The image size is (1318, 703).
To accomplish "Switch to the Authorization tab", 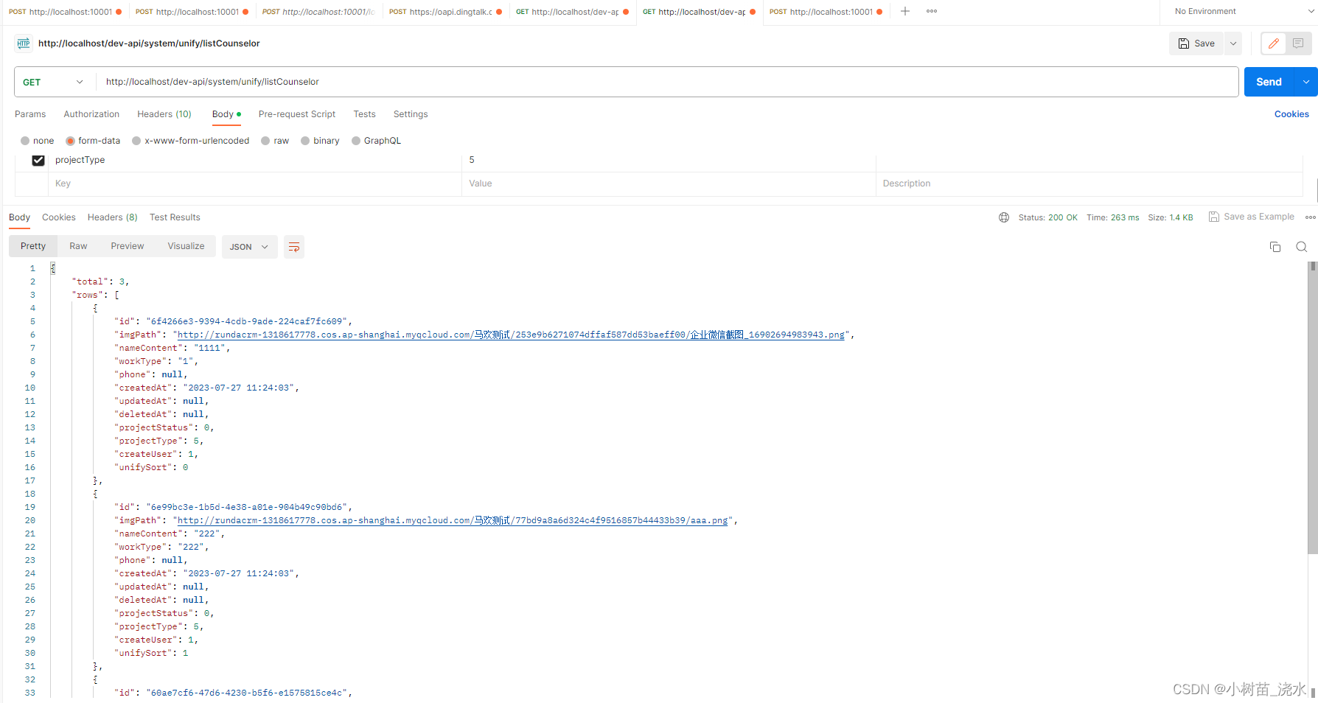I will [x=91, y=114].
